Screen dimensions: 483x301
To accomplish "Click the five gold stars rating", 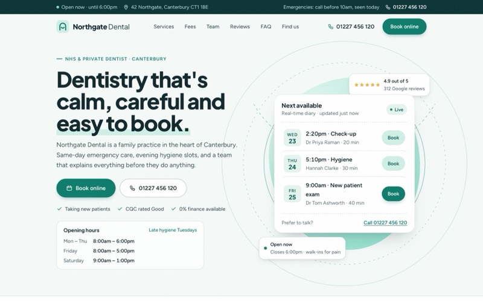I will pyautogui.click(x=367, y=85).
